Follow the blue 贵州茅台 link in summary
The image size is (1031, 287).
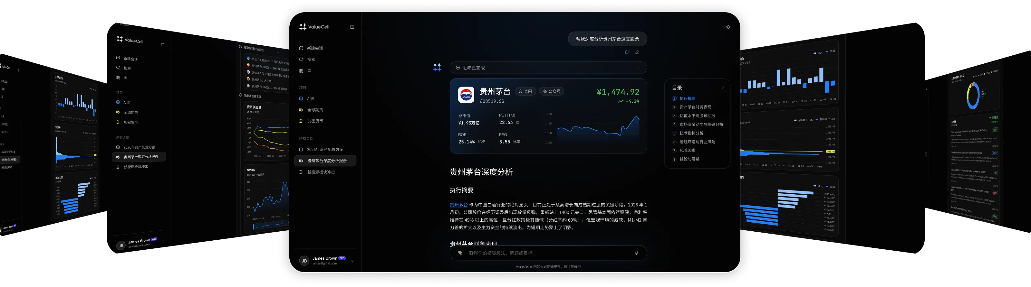point(458,205)
